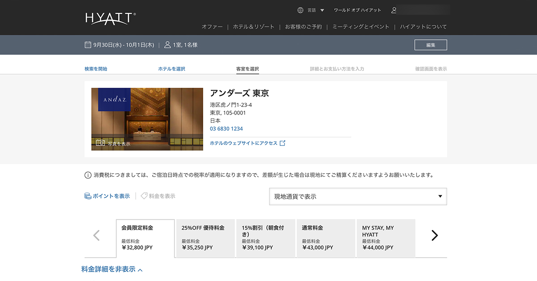Click the previous rates arrow
Viewport: 537px width, 281px height.
click(x=96, y=235)
